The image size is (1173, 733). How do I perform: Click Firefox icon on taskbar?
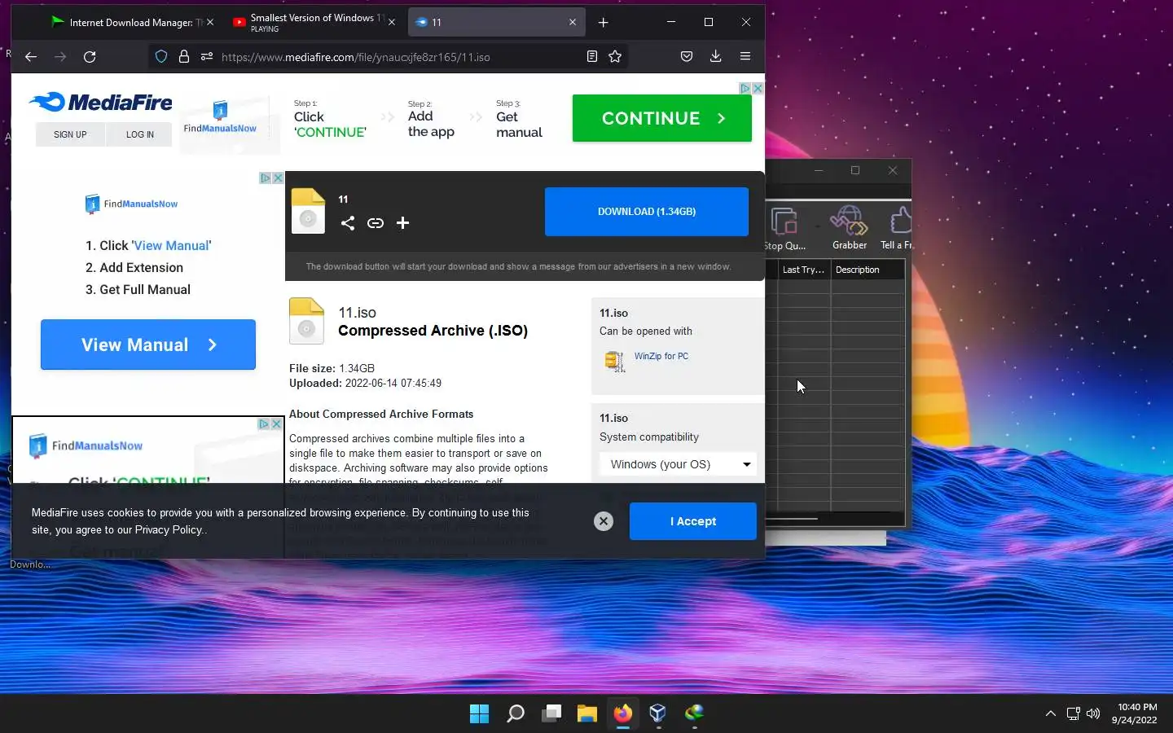[x=623, y=714]
